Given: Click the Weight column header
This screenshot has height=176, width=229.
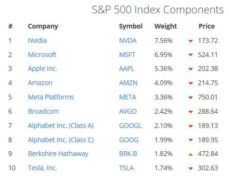Looking at the screenshot, I should click(166, 26).
